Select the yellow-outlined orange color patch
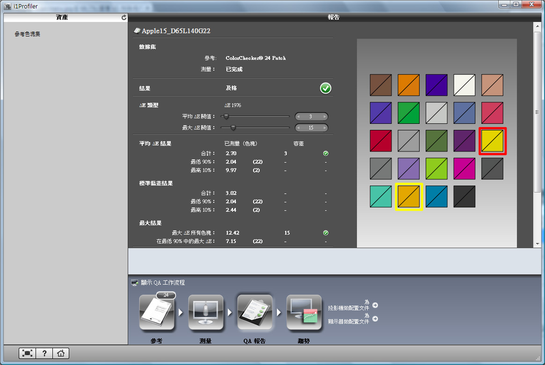This screenshot has width=545, height=365. tap(409, 197)
